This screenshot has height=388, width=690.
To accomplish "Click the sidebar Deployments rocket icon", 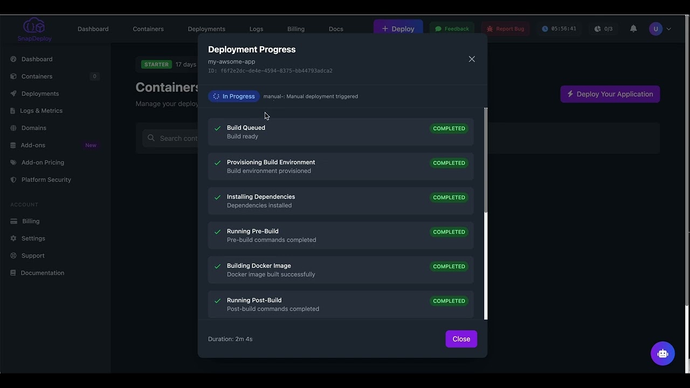I will coord(13,94).
